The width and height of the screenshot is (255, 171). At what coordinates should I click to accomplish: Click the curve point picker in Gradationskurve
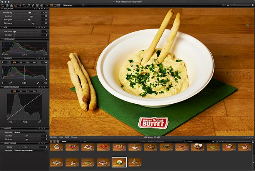[x=39, y=121]
